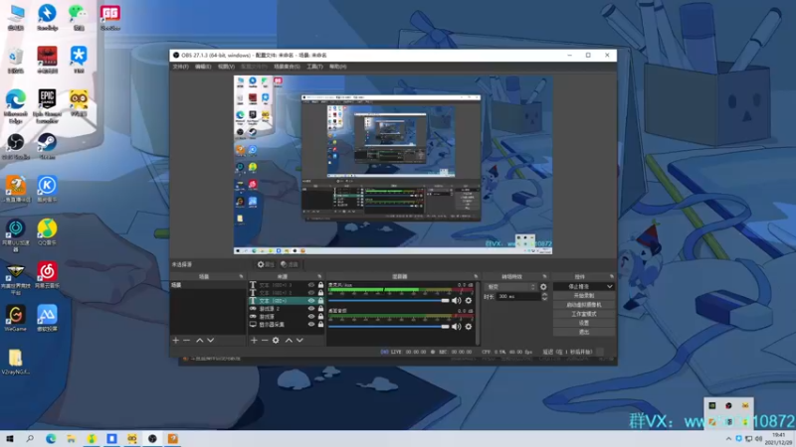This screenshot has width=796, height=447.
Task: Click the audio mixer vertical scrollbar
Action: coord(478,313)
